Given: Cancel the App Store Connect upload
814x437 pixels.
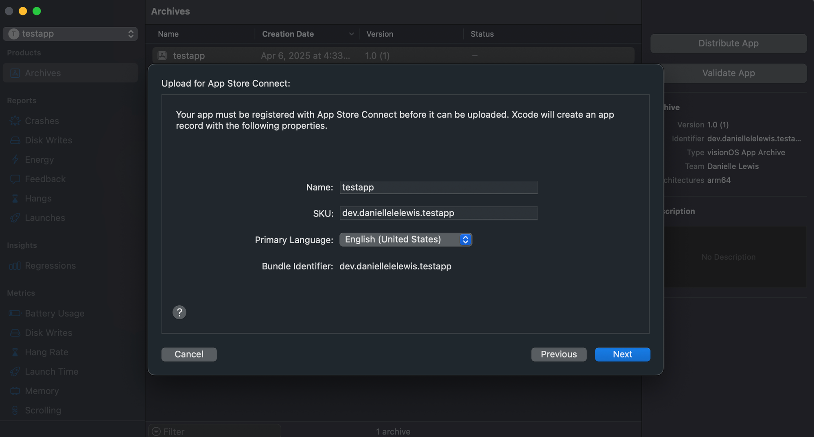Looking at the screenshot, I should (x=189, y=354).
